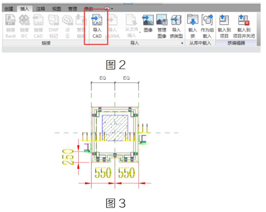
Task: Click the 链接 panel title
Action: (46, 43)
